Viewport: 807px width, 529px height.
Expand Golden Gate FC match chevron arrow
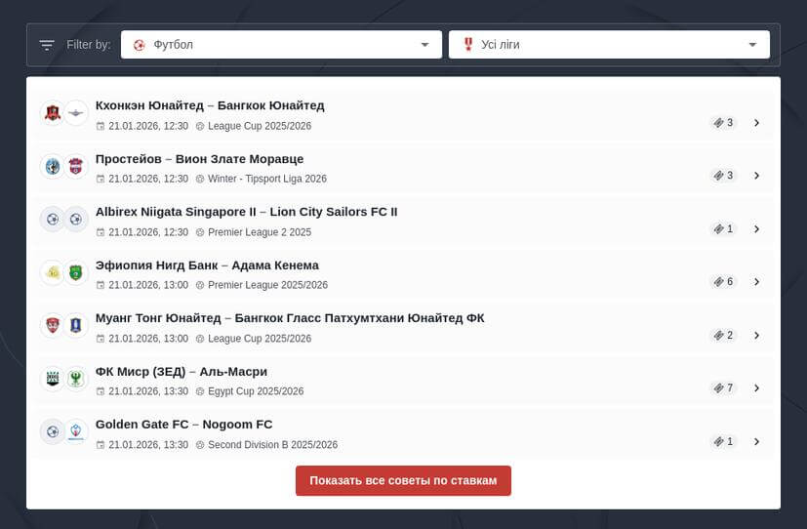(x=756, y=441)
